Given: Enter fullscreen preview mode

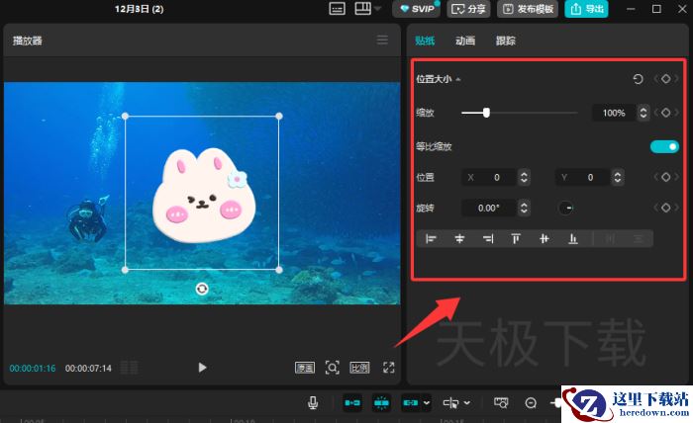Looking at the screenshot, I should click(388, 368).
